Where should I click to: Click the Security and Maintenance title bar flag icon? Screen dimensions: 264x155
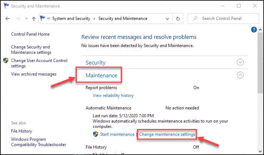pos(6,6)
